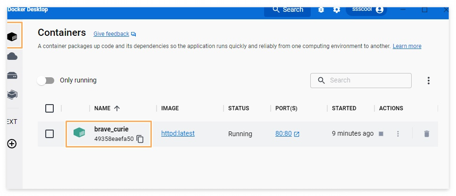Add an extension with the plus icon
The height and width of the screenshot is (196, 456).
point(12,144)
